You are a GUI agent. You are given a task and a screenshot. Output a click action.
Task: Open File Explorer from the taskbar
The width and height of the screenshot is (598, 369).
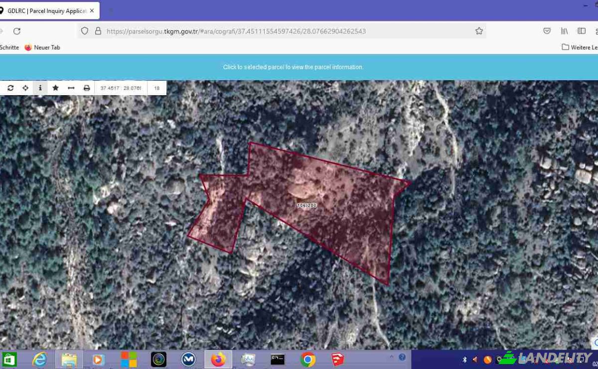click(x=69, y=359)
